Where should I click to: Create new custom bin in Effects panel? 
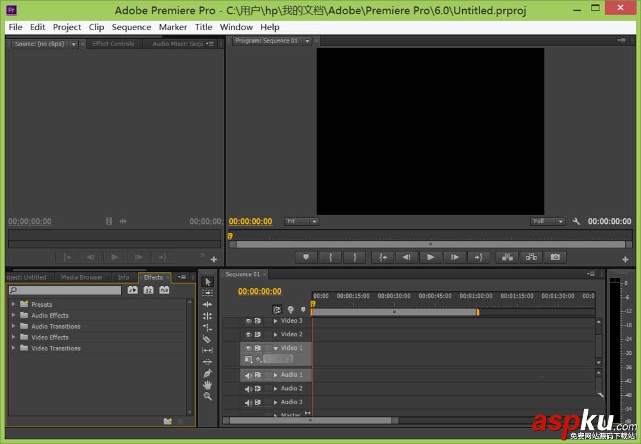167,421
